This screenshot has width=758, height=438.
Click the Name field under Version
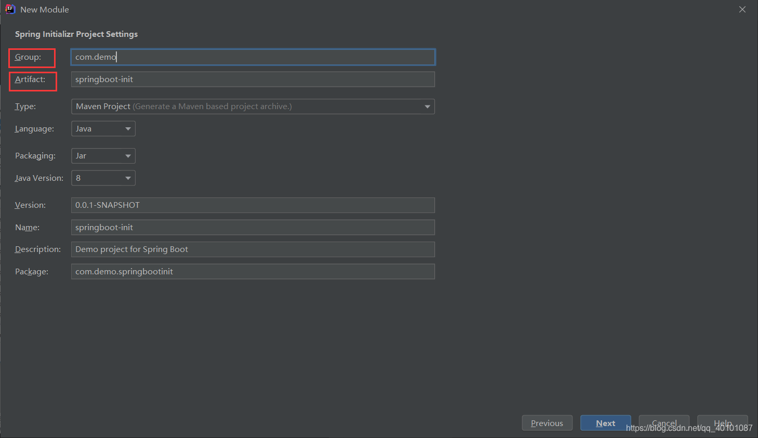click(253, 228)
